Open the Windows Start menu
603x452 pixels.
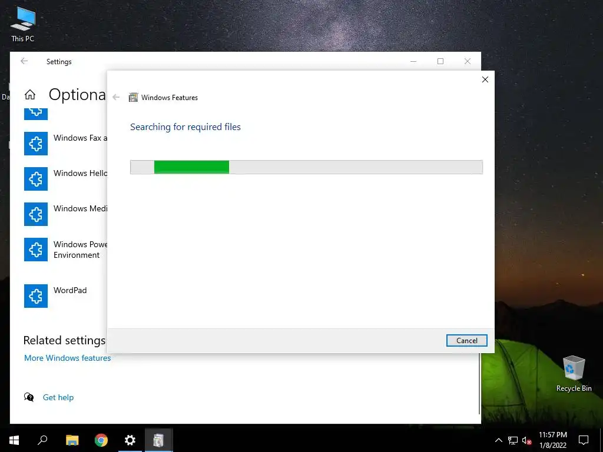coord(14,440)
